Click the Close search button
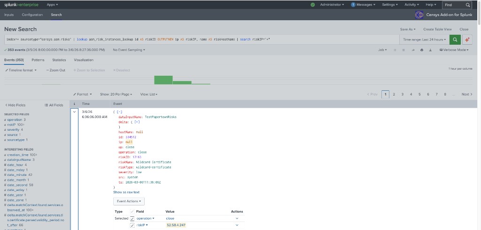The height and width of the screenshot is (230, 481). tap(464, 29)
